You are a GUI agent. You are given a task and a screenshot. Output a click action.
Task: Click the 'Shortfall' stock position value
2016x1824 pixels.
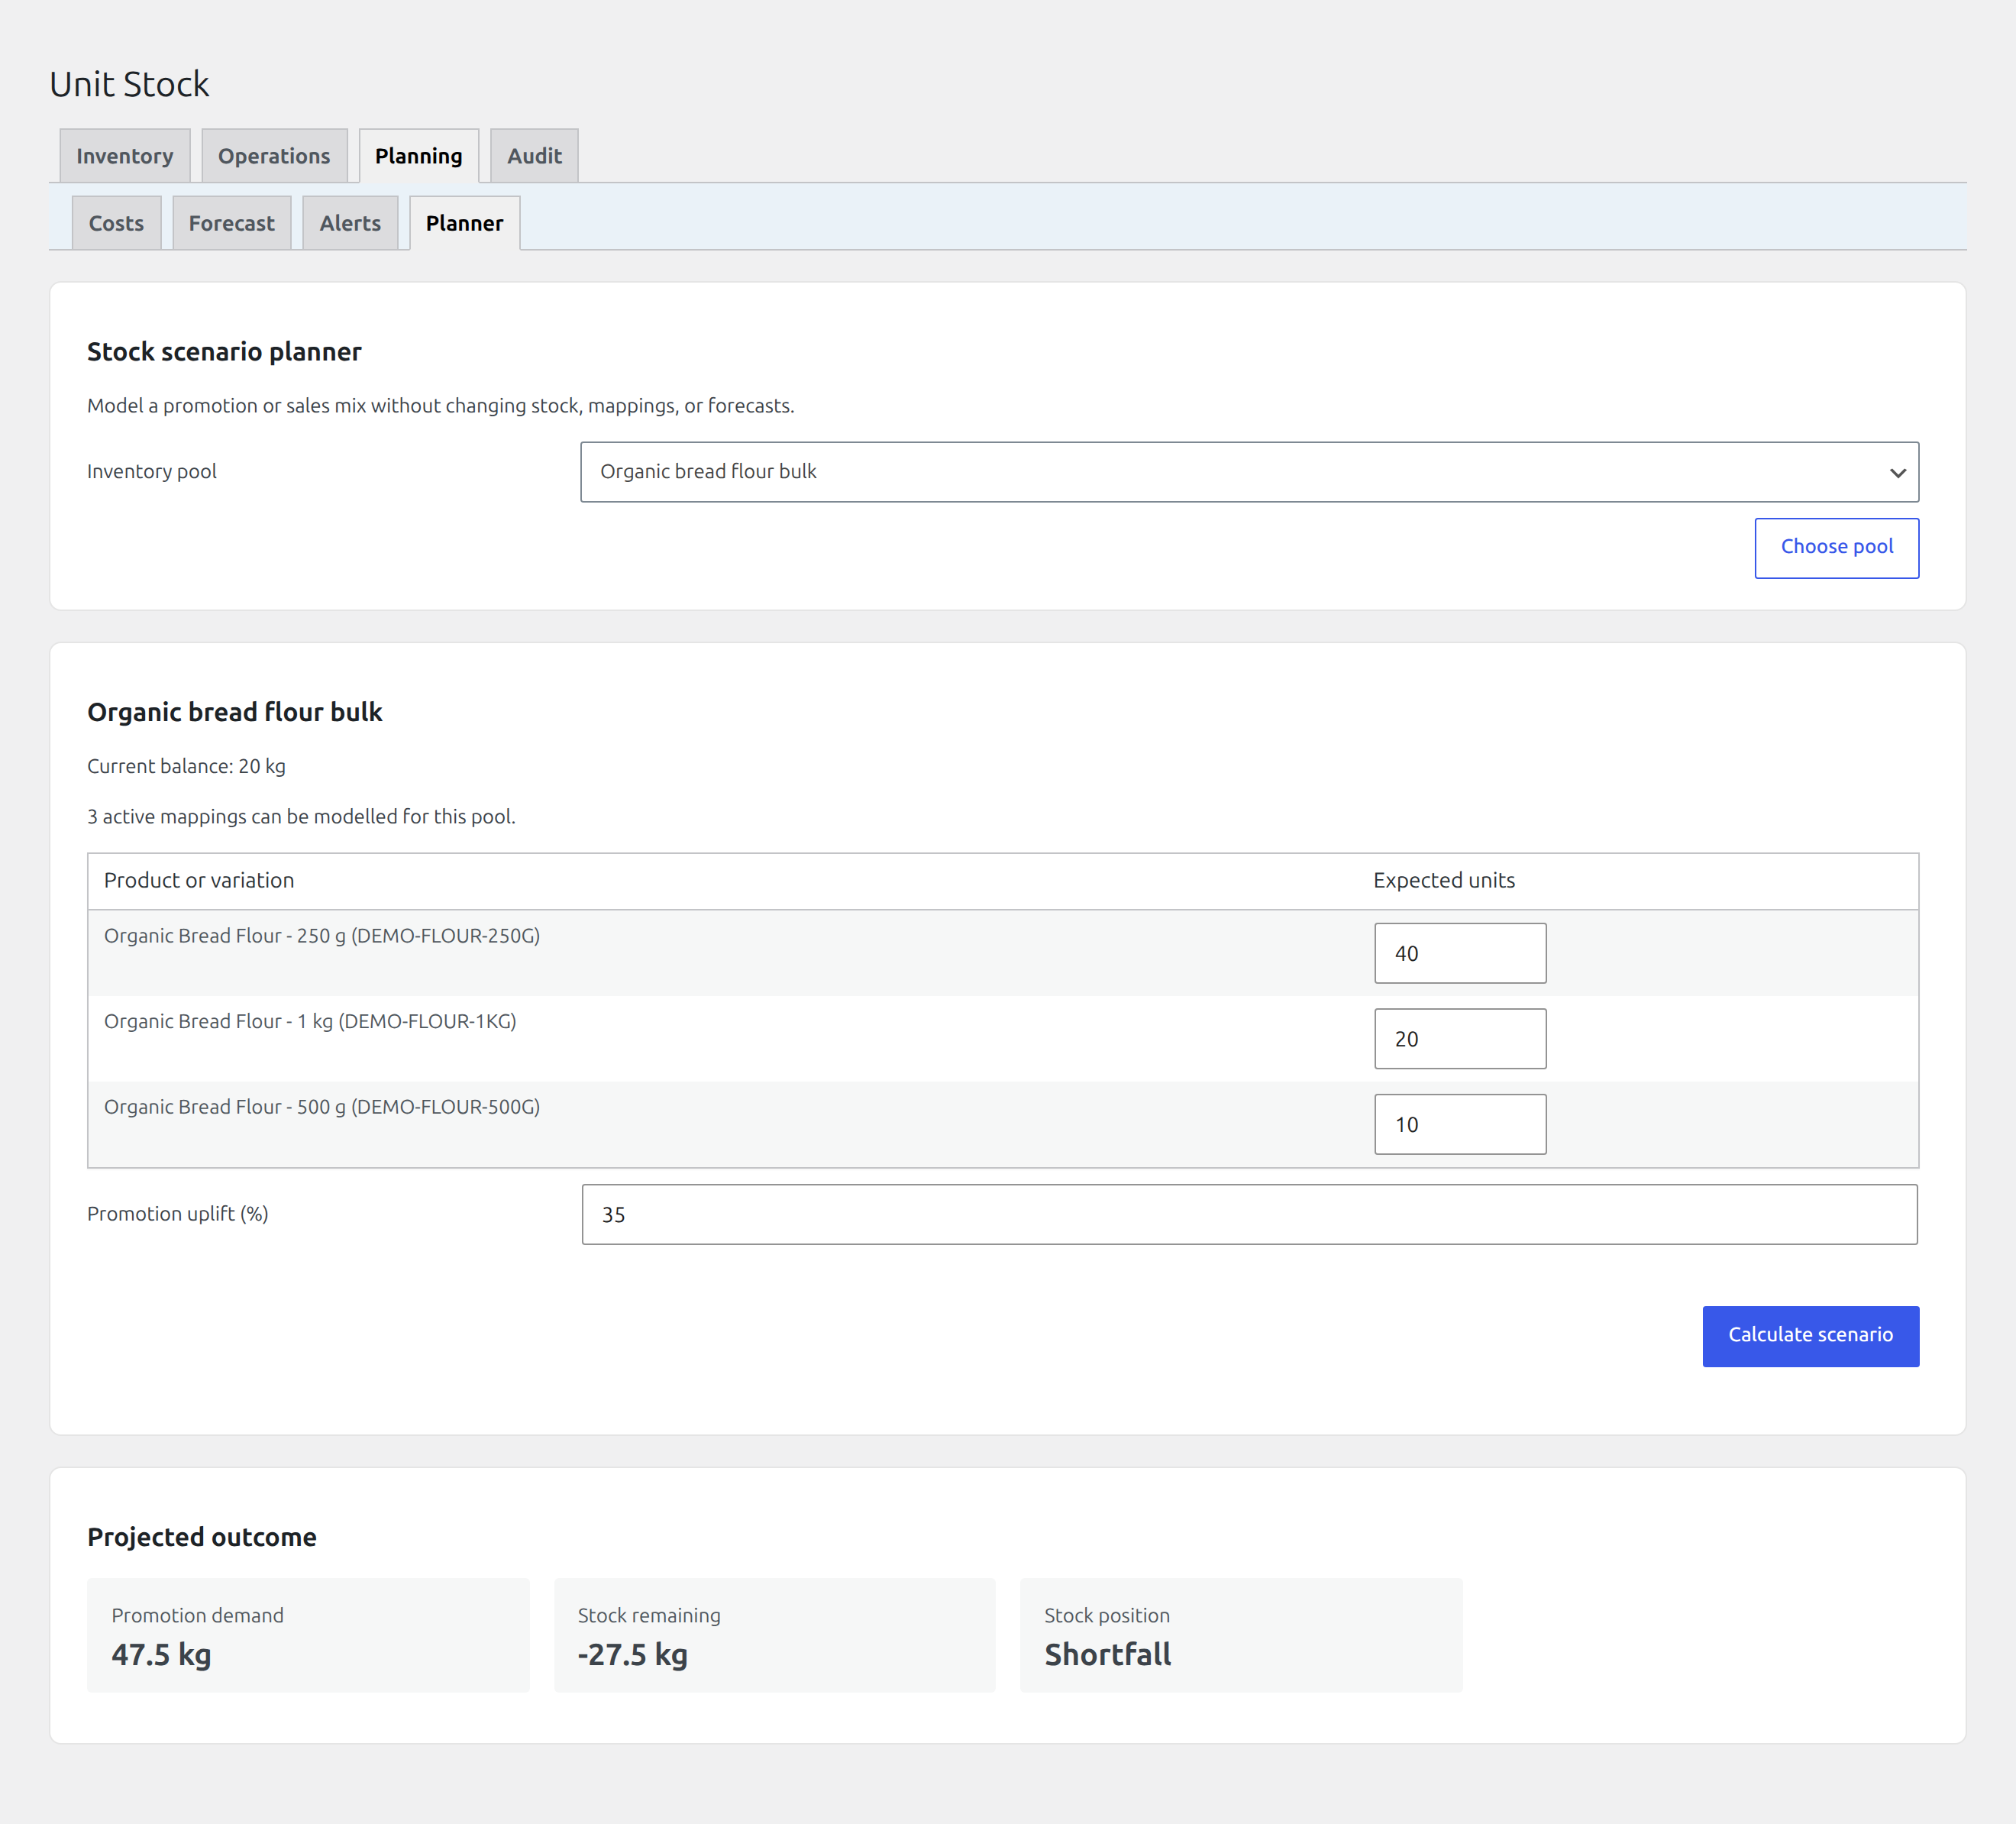[1107, 1654]
